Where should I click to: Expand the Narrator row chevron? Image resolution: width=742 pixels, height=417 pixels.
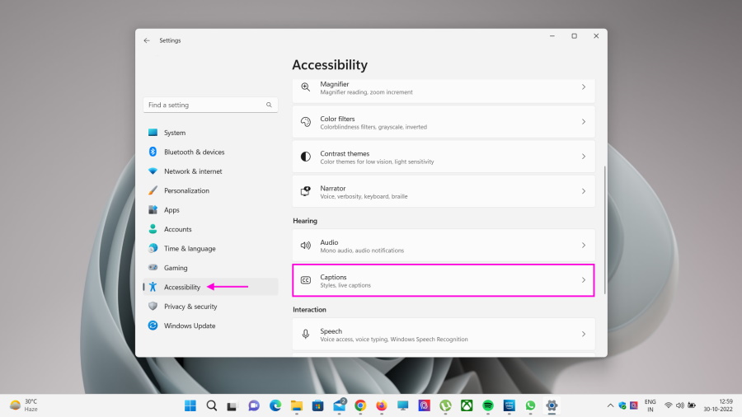(x=584, y=191)
